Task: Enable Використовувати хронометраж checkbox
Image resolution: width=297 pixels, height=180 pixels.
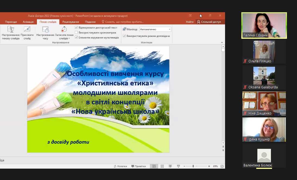Action: tap(76, 33)
